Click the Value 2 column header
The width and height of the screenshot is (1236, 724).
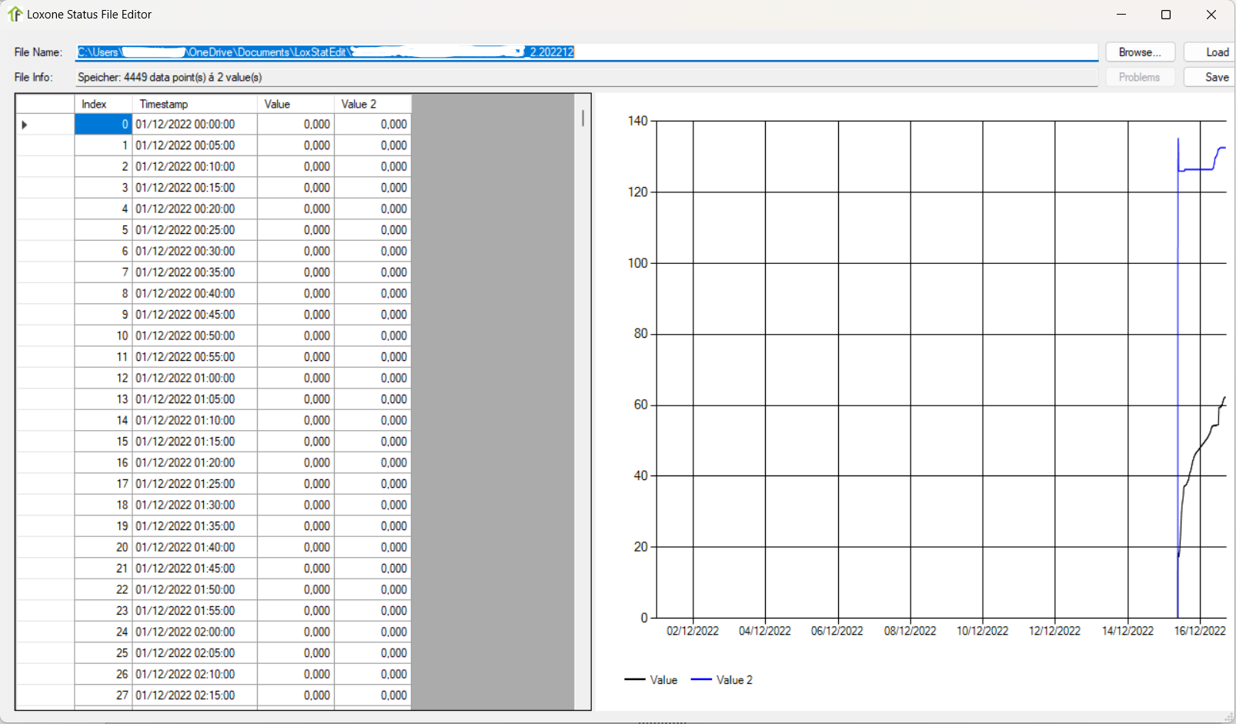[x=372, y=104]
